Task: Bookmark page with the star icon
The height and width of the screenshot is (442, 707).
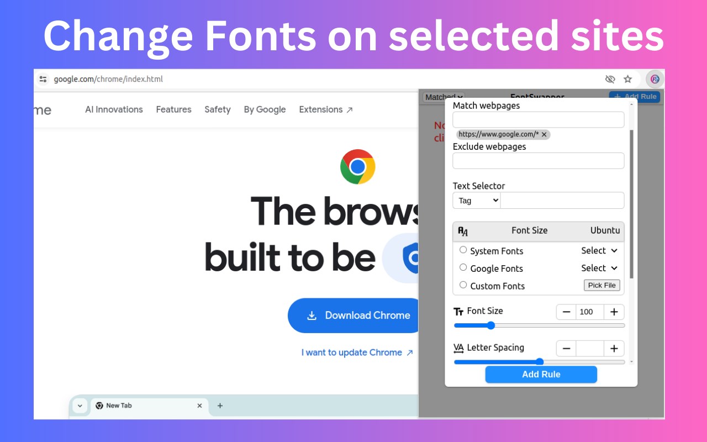Action: tap(627, 79)
